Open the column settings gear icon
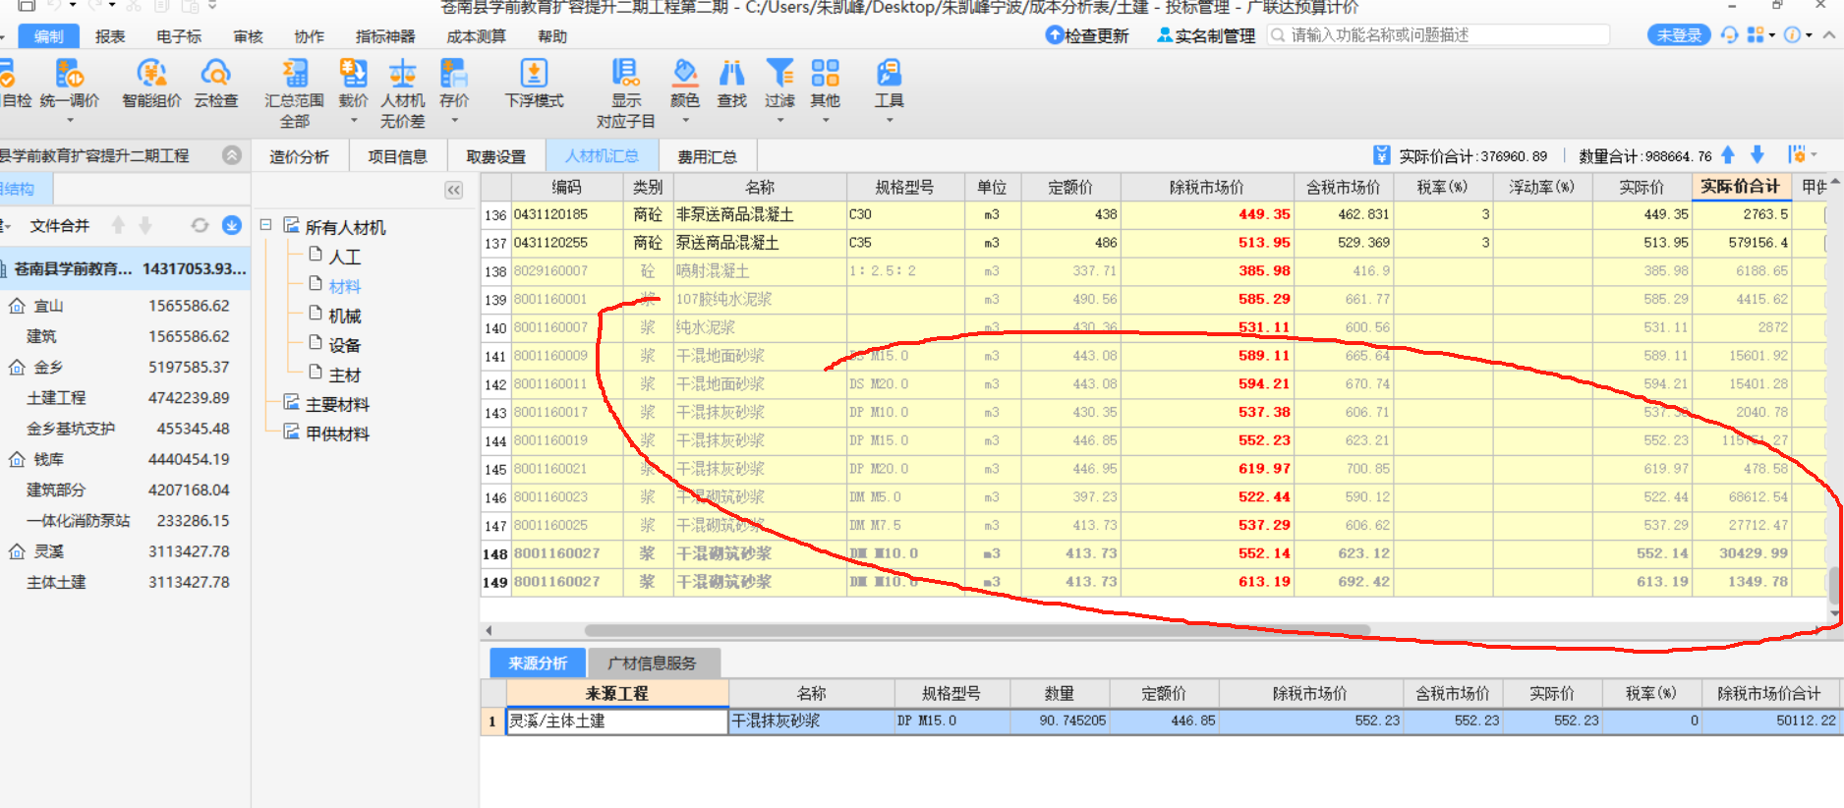 pos(1798,155)
